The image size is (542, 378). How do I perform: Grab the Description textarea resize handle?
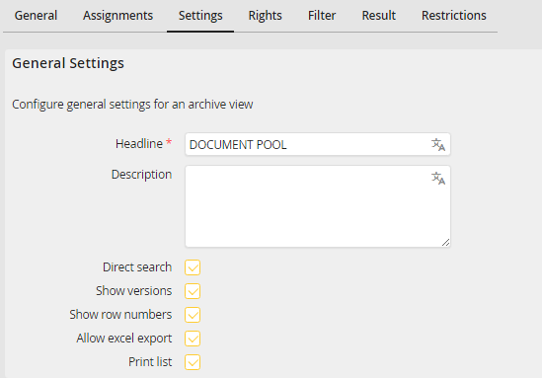445,243
